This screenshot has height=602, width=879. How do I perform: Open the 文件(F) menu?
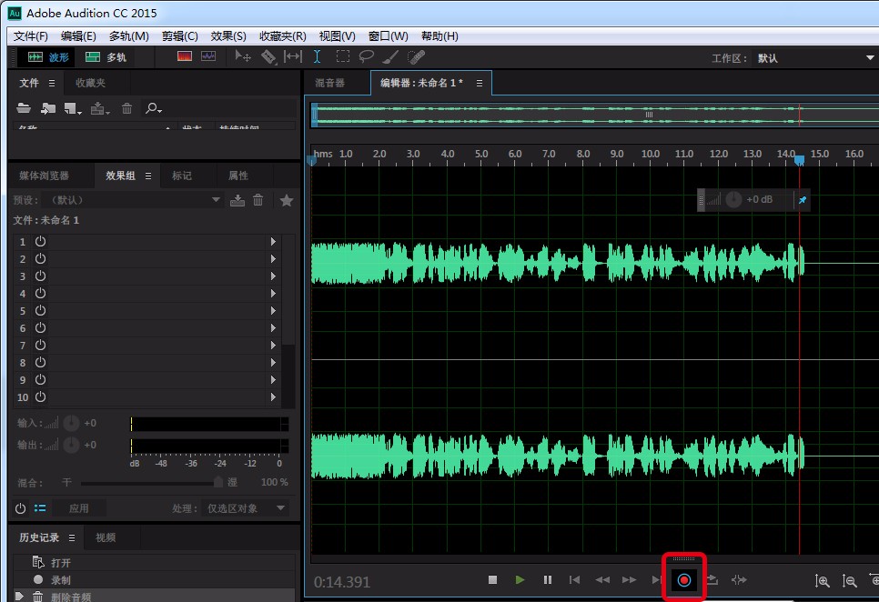31,36
